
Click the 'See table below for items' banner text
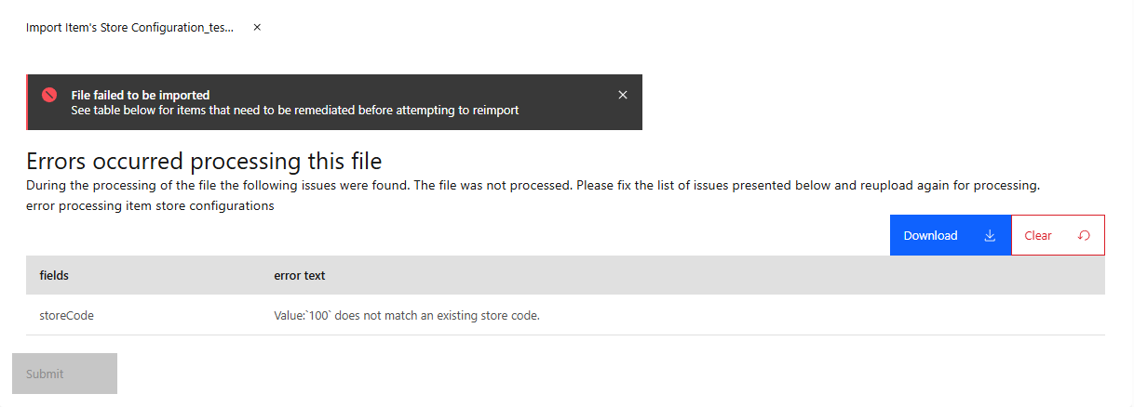pyautogui.click(x=294, y=110)
